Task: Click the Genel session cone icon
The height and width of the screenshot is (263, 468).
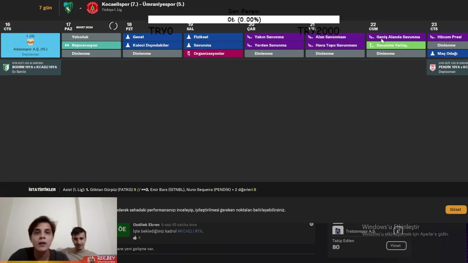Action: [128, 37]
